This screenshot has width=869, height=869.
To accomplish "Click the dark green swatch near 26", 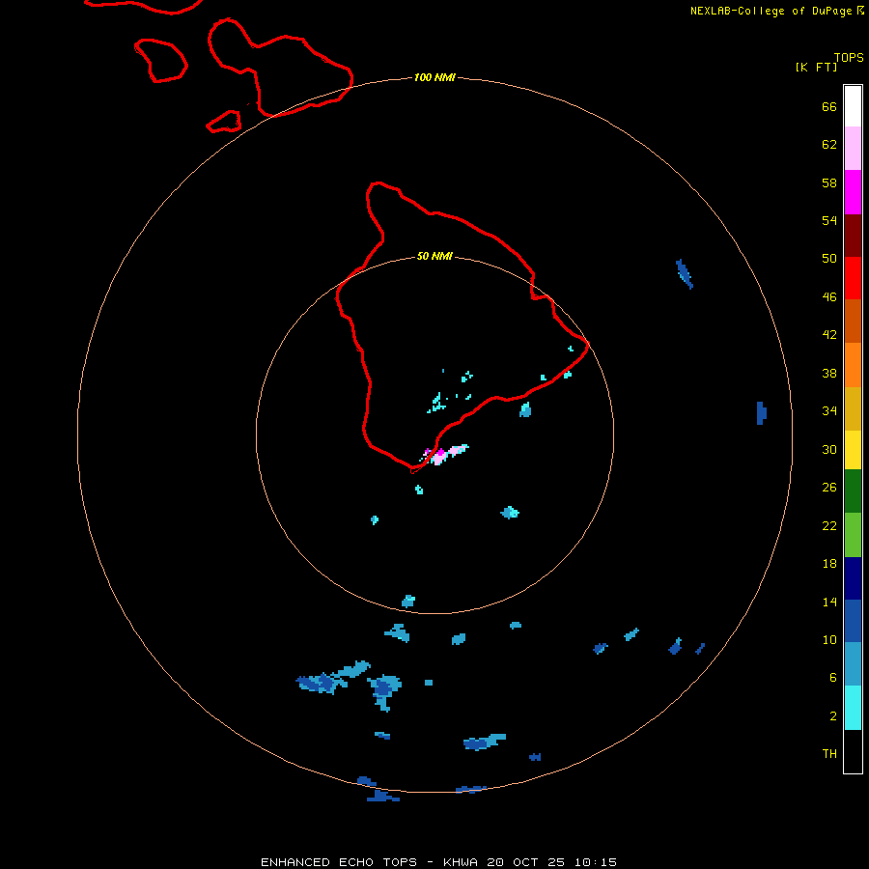I will coord(853,491).
